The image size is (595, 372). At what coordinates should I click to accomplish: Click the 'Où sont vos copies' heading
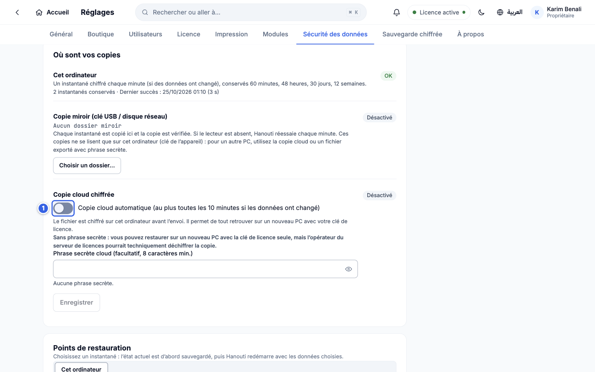[x=87, y=55]
